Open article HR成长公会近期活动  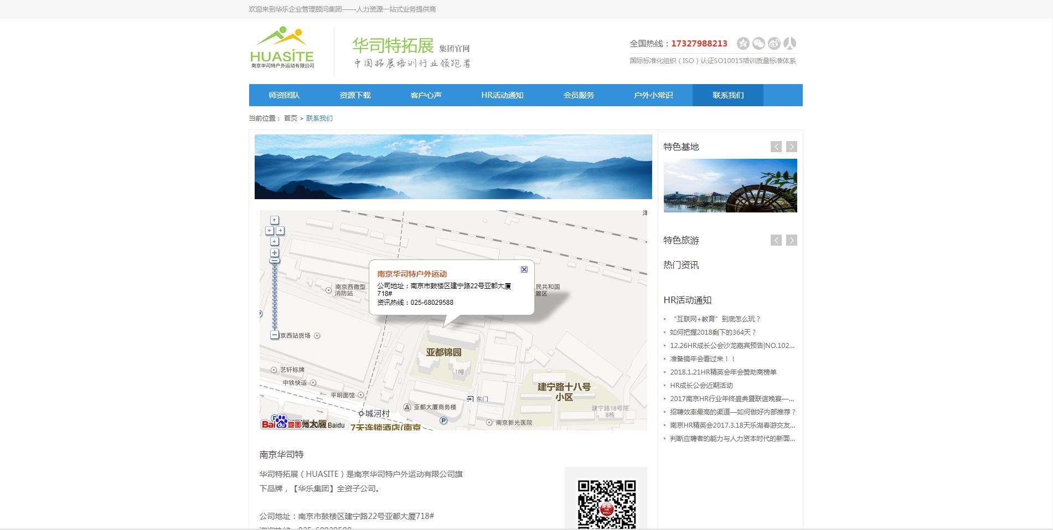click(701, 386)
